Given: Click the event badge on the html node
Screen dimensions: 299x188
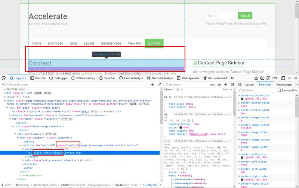Looking at the screenshot, I should (38, 93).
